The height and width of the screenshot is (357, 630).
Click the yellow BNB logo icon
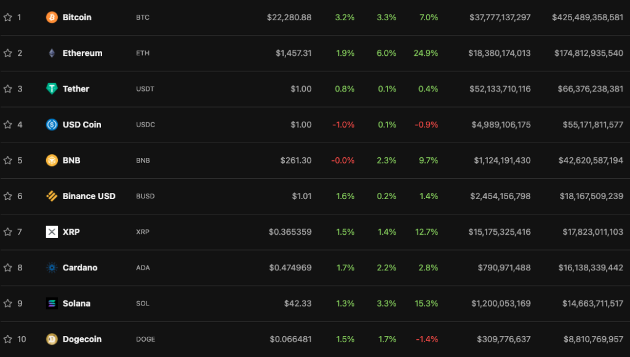[x=52, y=160]
